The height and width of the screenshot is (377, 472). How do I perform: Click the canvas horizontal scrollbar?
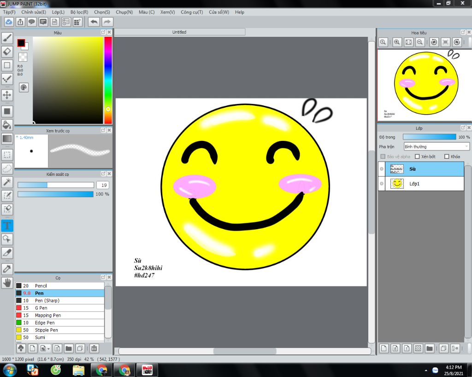point(244,351)
